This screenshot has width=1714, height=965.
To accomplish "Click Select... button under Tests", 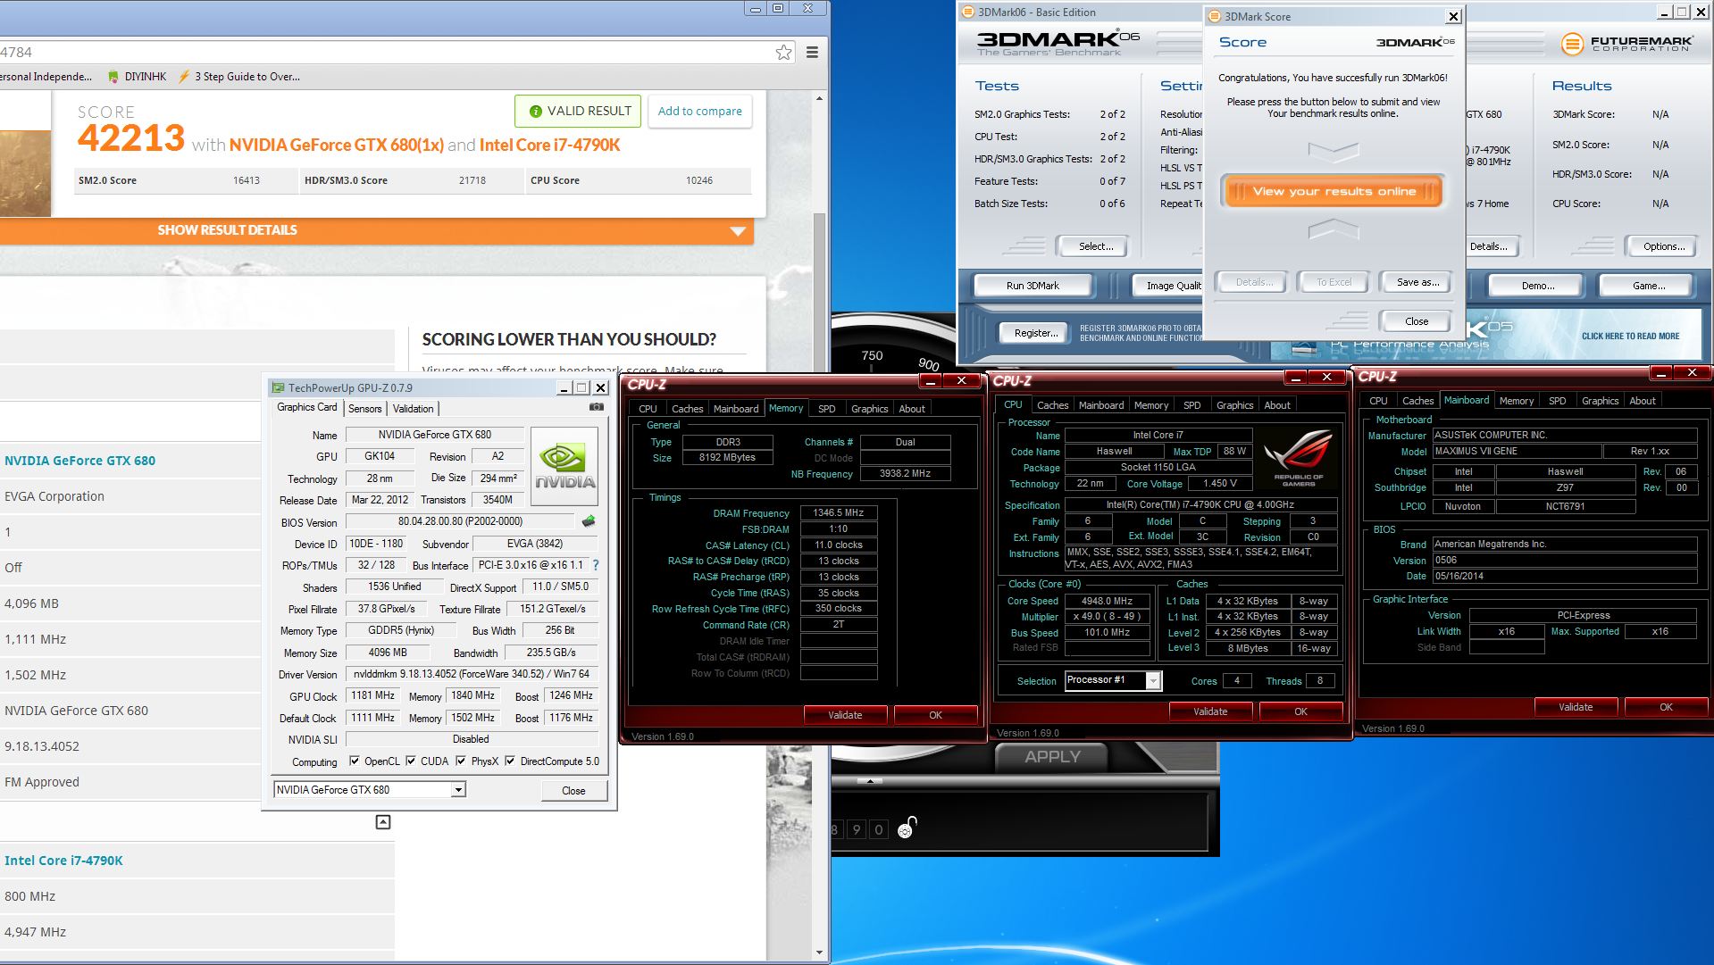I will pyautogui.click(x=1095, y=246).
